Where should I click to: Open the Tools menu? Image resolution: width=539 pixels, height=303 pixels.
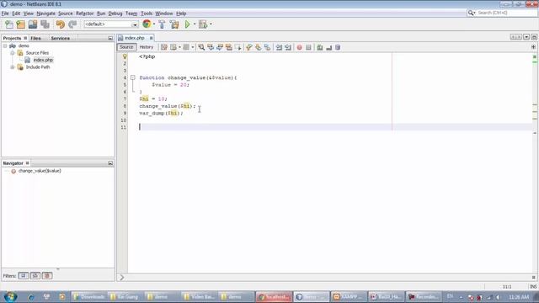(x=147, y=13)
